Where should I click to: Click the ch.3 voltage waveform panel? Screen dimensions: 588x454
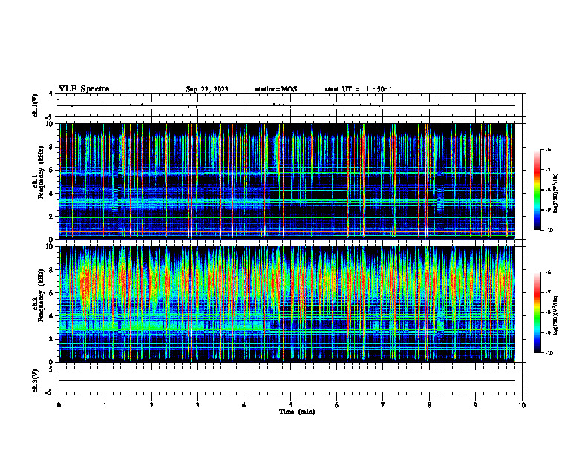(x=290, y=381)
